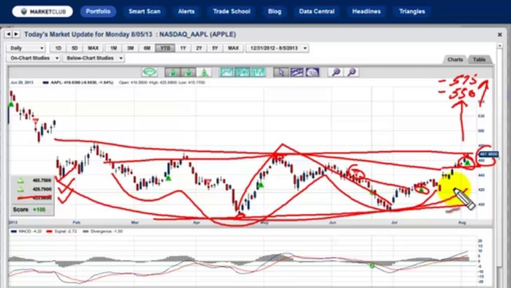Toggle the first Trade Triangle icon in the toolbar

[172, 72]
